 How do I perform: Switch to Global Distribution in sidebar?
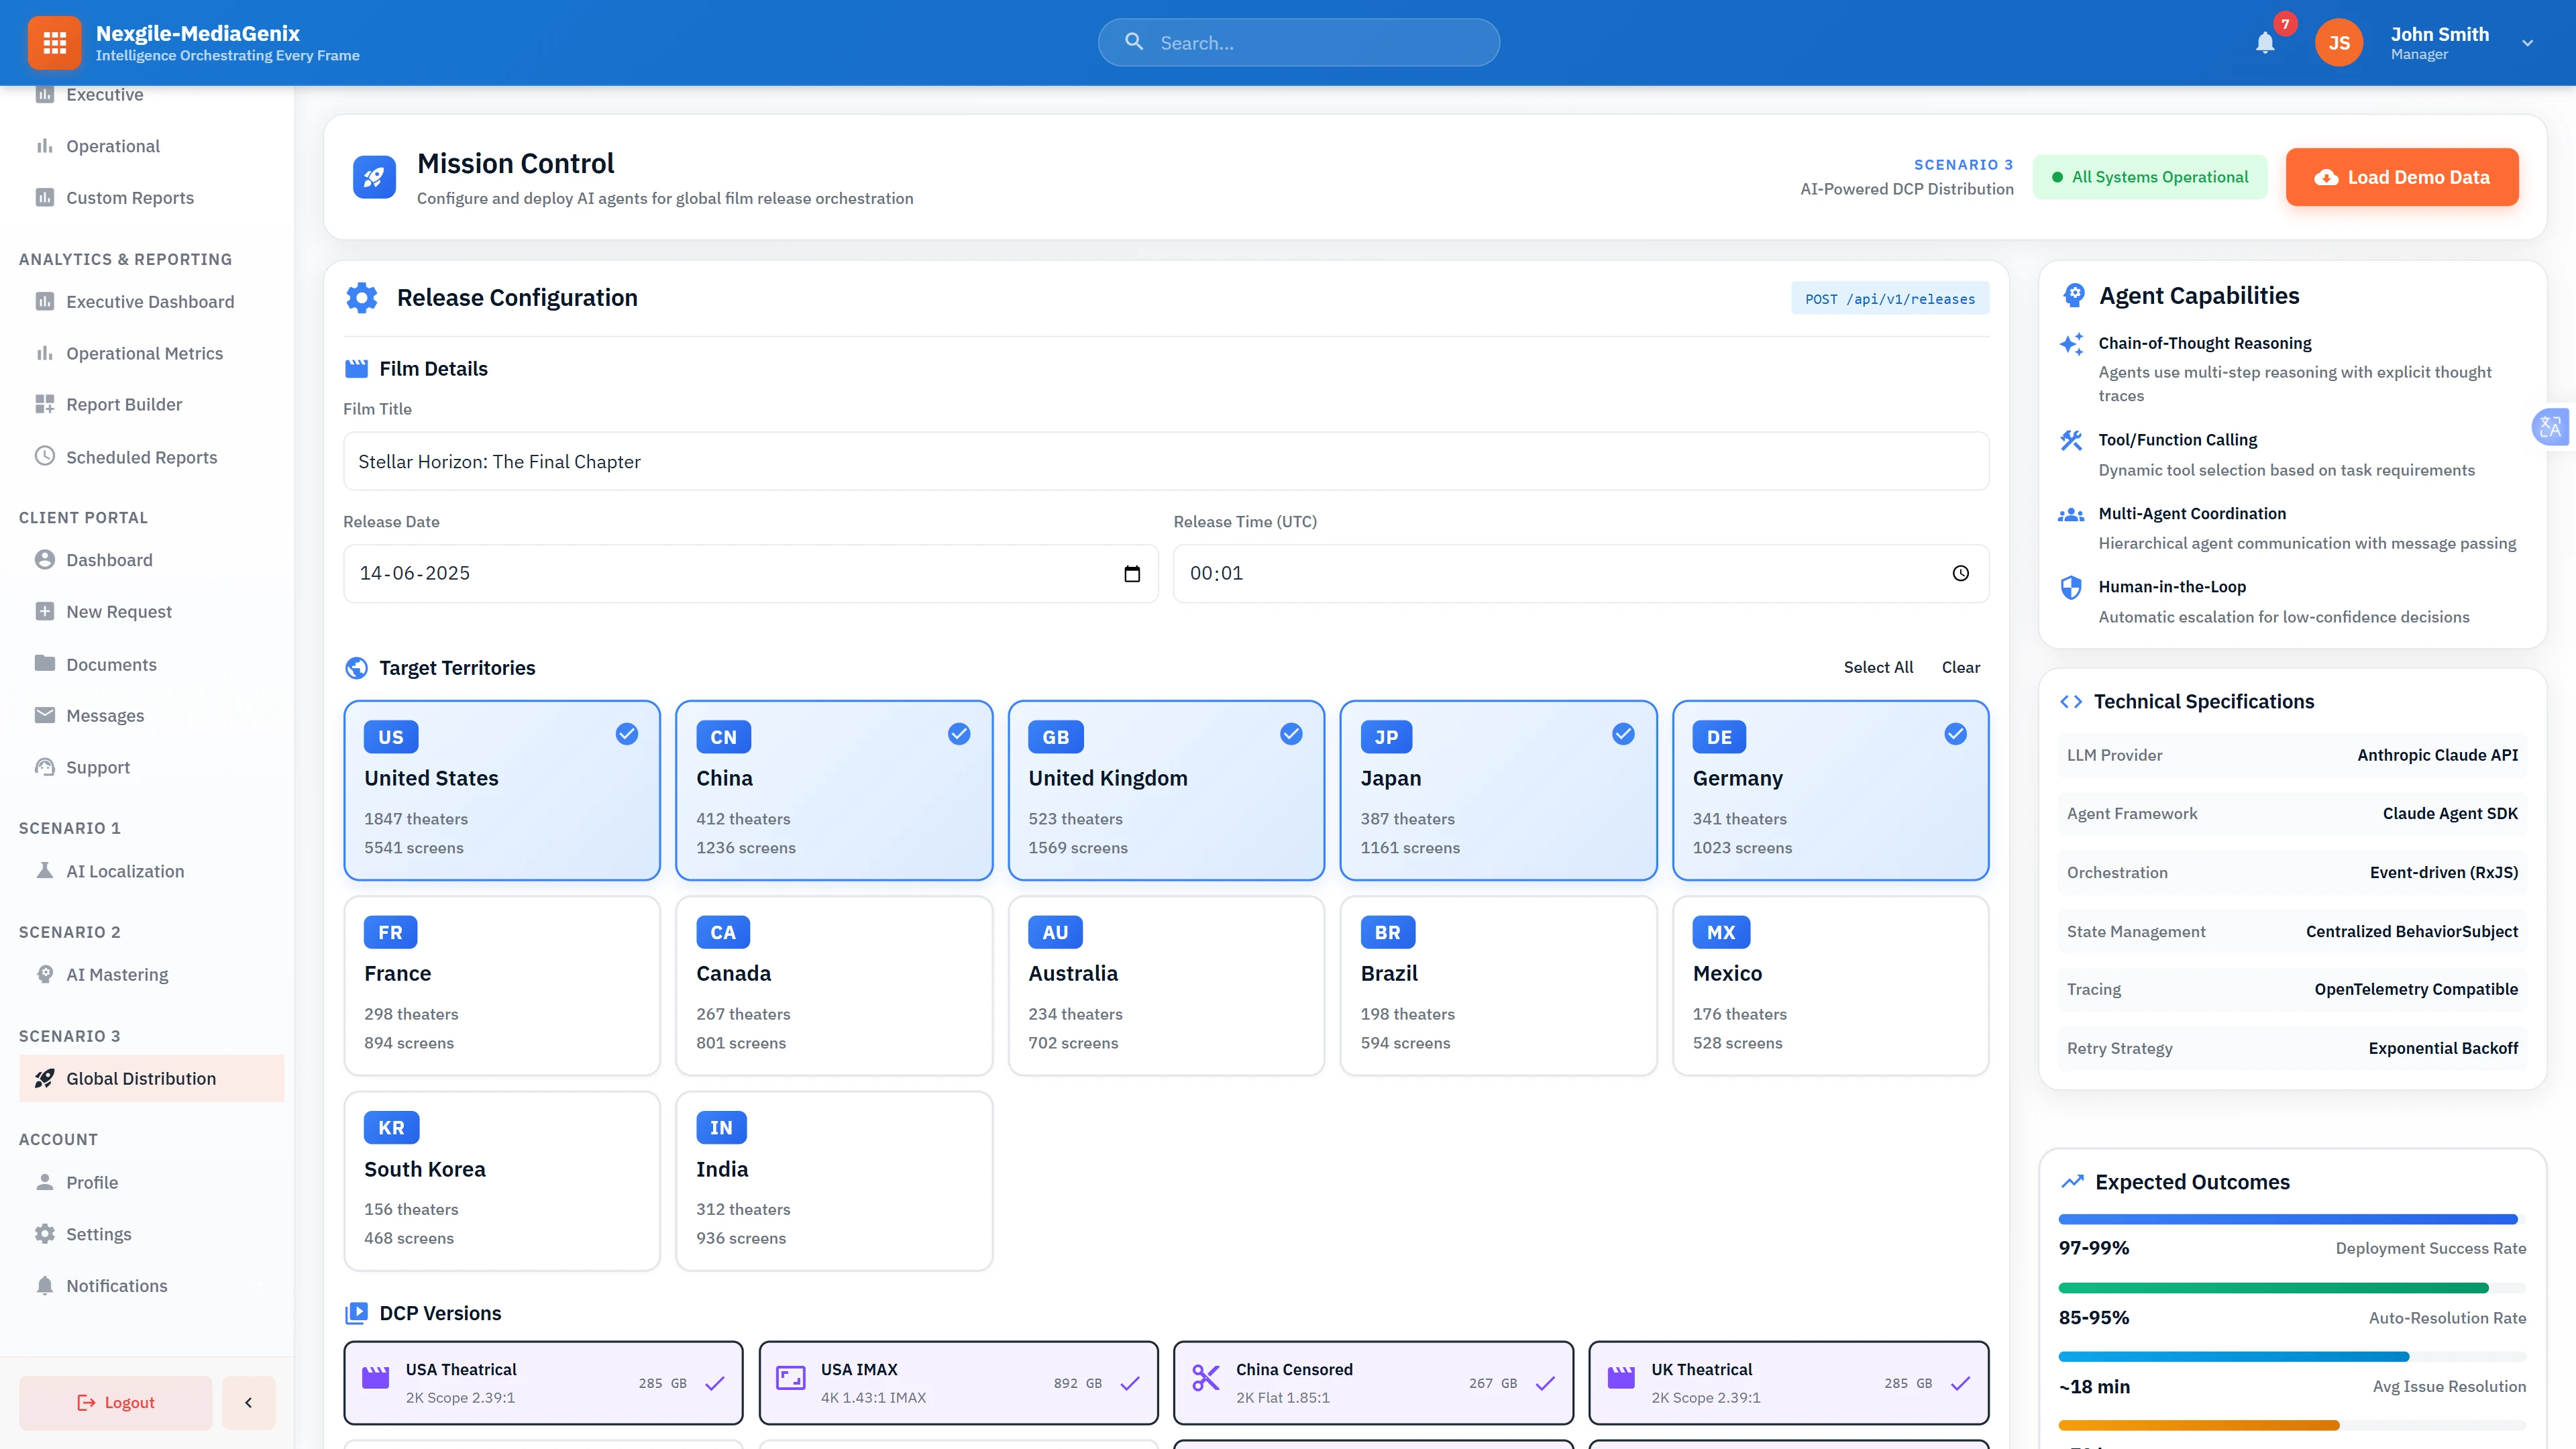pos(141,1079)
